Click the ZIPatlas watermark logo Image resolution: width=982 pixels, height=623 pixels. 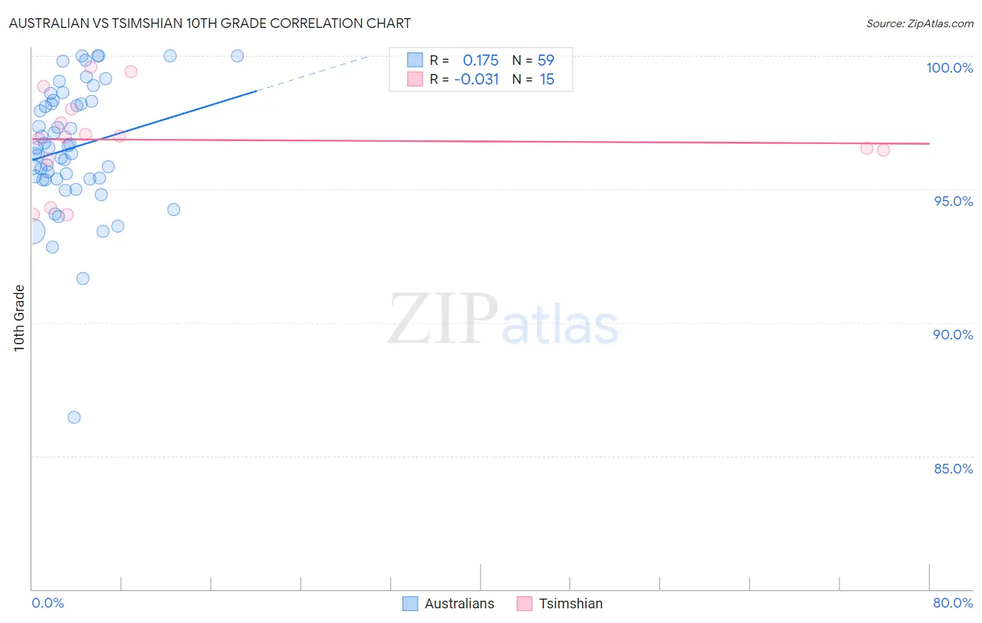point(503,320)
